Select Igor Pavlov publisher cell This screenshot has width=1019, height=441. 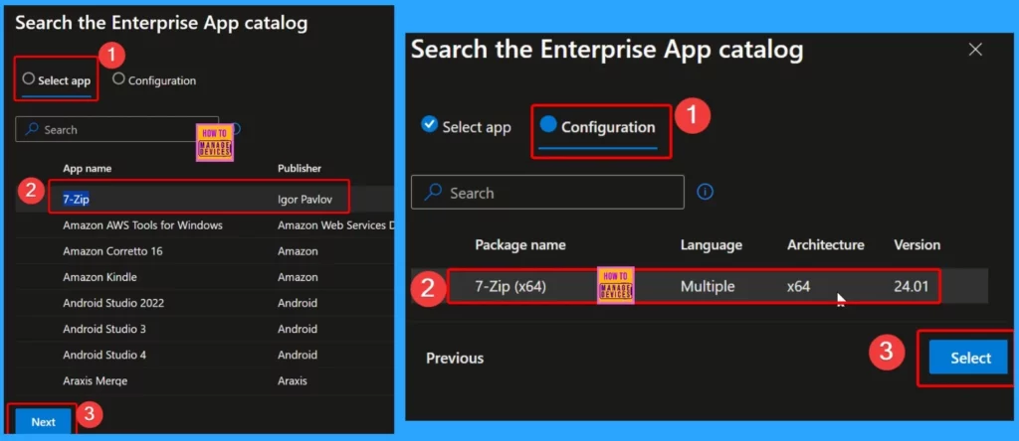coord(305,199)
